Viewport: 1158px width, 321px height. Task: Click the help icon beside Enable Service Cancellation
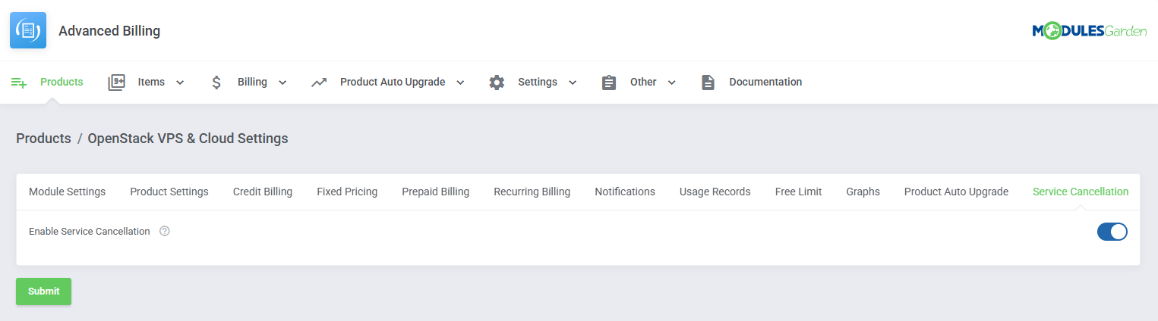(x=165, y=232)
